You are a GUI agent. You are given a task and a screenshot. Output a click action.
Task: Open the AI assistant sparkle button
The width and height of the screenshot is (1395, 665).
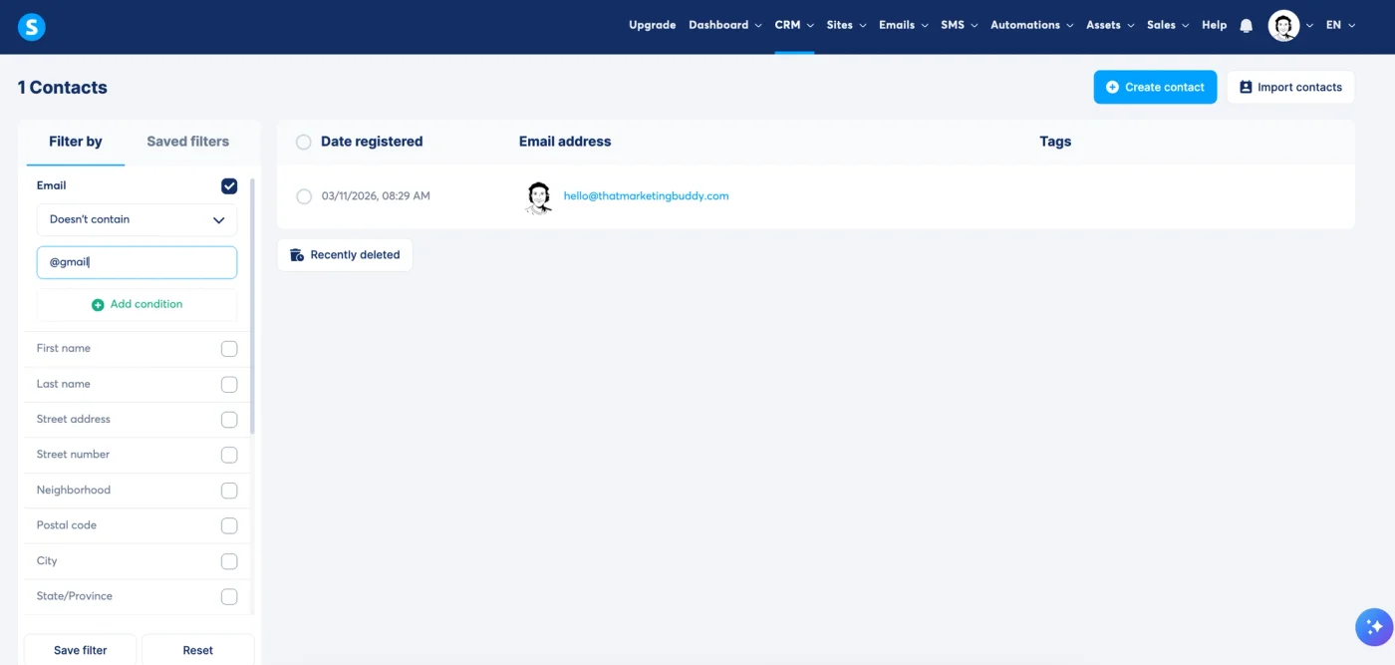tap(1373, 626)
